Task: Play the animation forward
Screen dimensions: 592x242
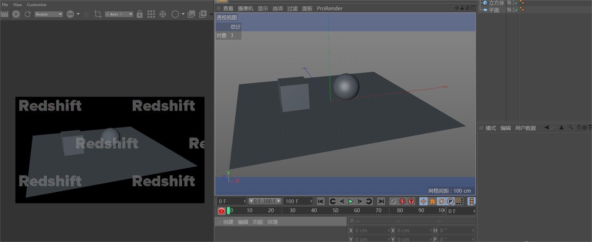Action: [x=351, y=201]
